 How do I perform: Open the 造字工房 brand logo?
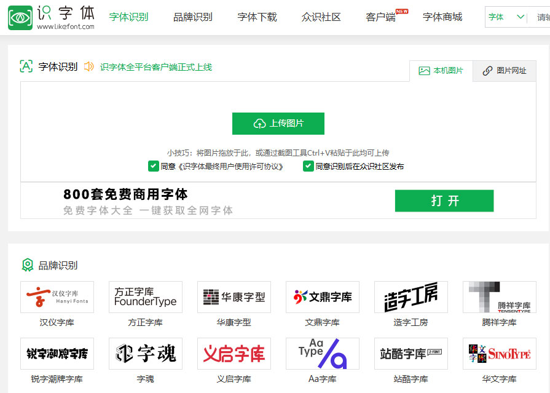[411, 297]
